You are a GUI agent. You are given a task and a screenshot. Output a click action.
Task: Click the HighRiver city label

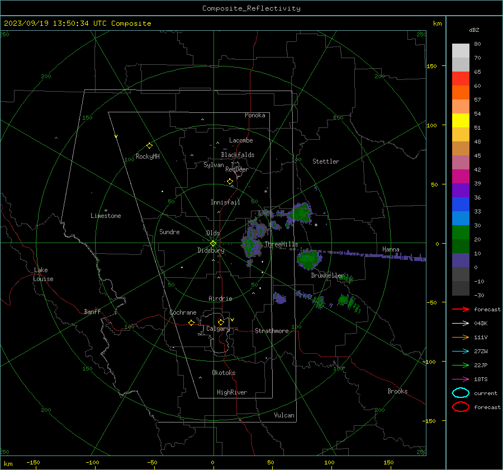click(232, 392)
